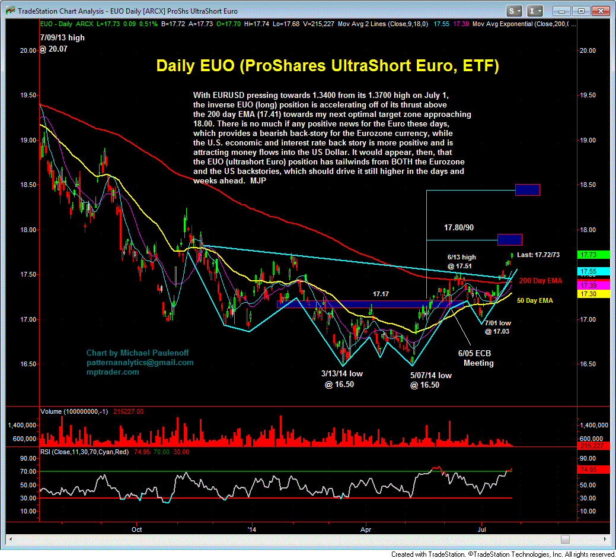Viewport: 616px width, 558px height.
Task: Click the '7/01 low @ 17.03' annotation
Action: click(x=497, y=327)
